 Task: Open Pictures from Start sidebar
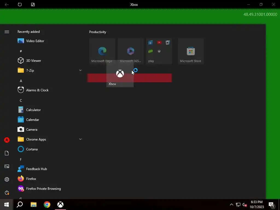7,166
